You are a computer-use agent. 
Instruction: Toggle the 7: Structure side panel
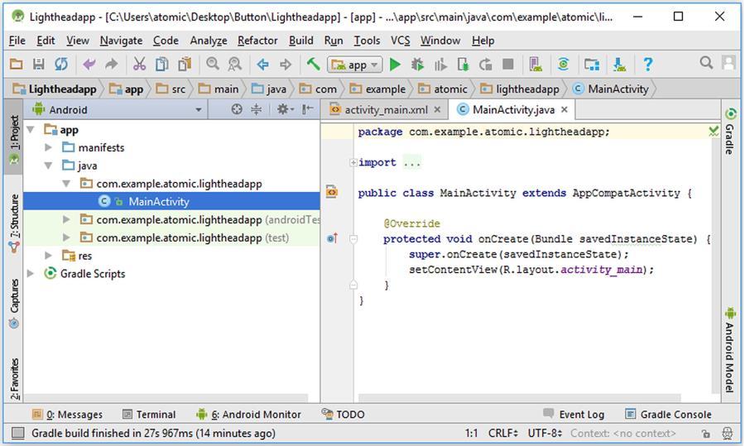[x=14, y=223]
